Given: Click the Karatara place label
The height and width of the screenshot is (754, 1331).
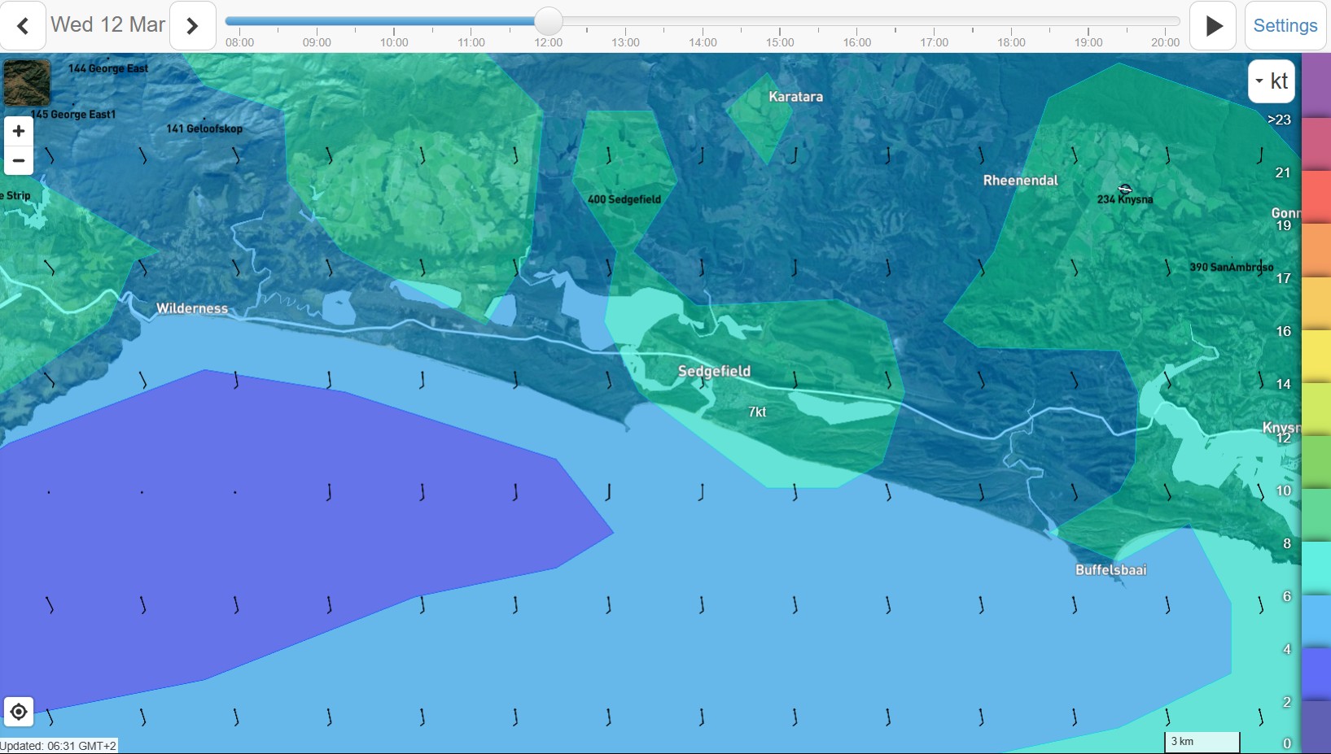Looking at the screenshot, I should [x=795, y=97].
